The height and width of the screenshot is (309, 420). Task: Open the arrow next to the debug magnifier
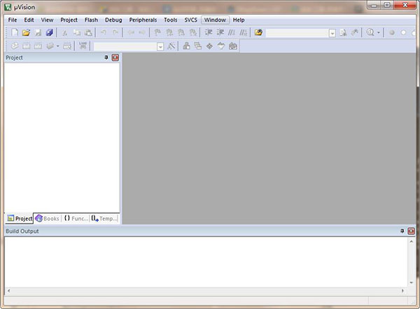[x=379, y=33]
